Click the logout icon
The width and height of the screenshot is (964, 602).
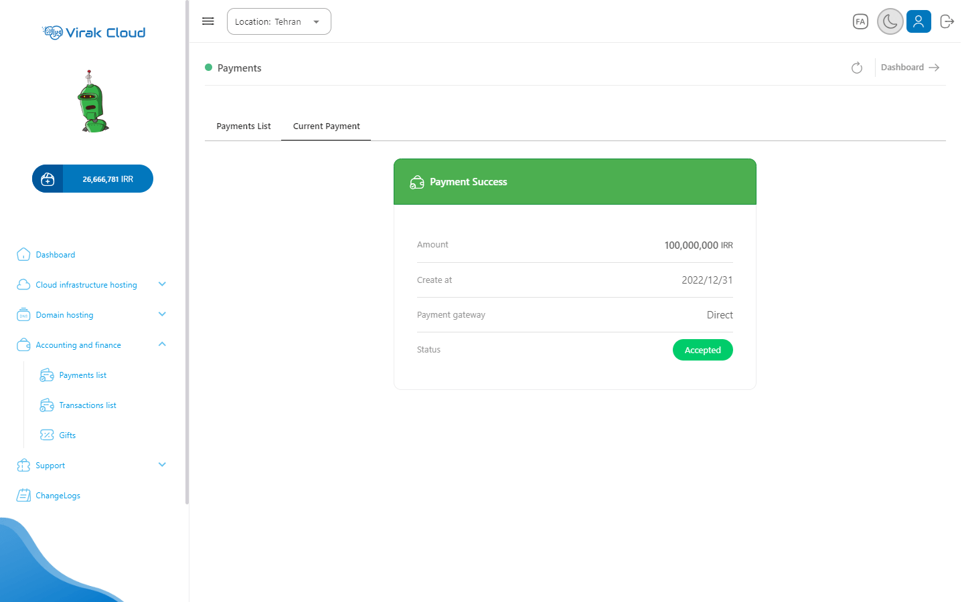point(947,21)
